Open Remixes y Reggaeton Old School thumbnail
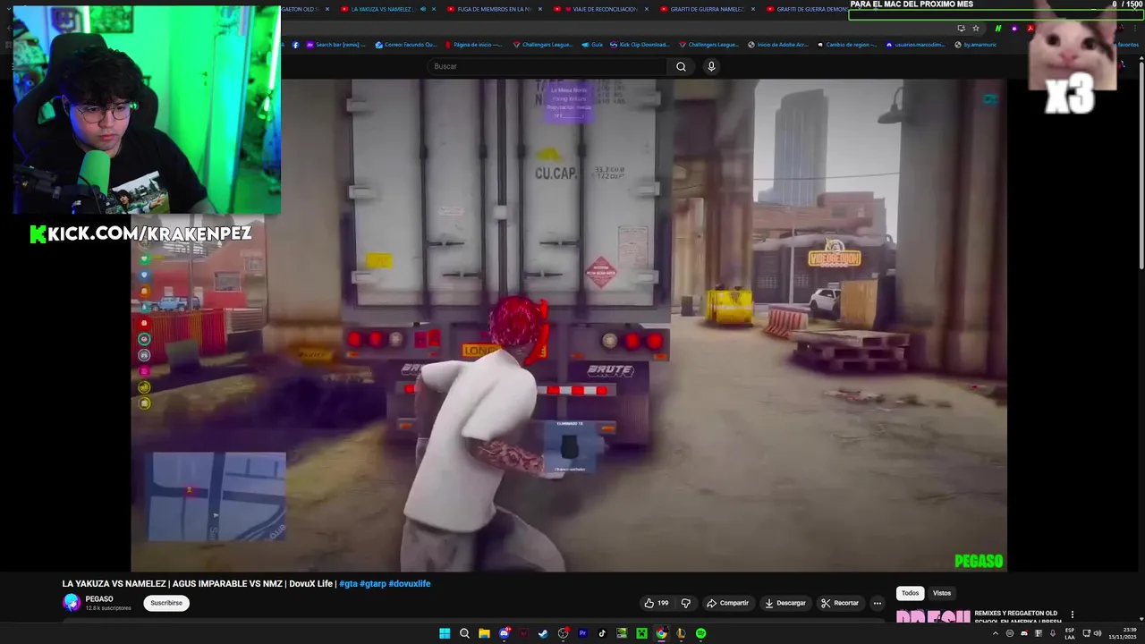The width and height of the screenshot is (1145, 644). point(932,616)
